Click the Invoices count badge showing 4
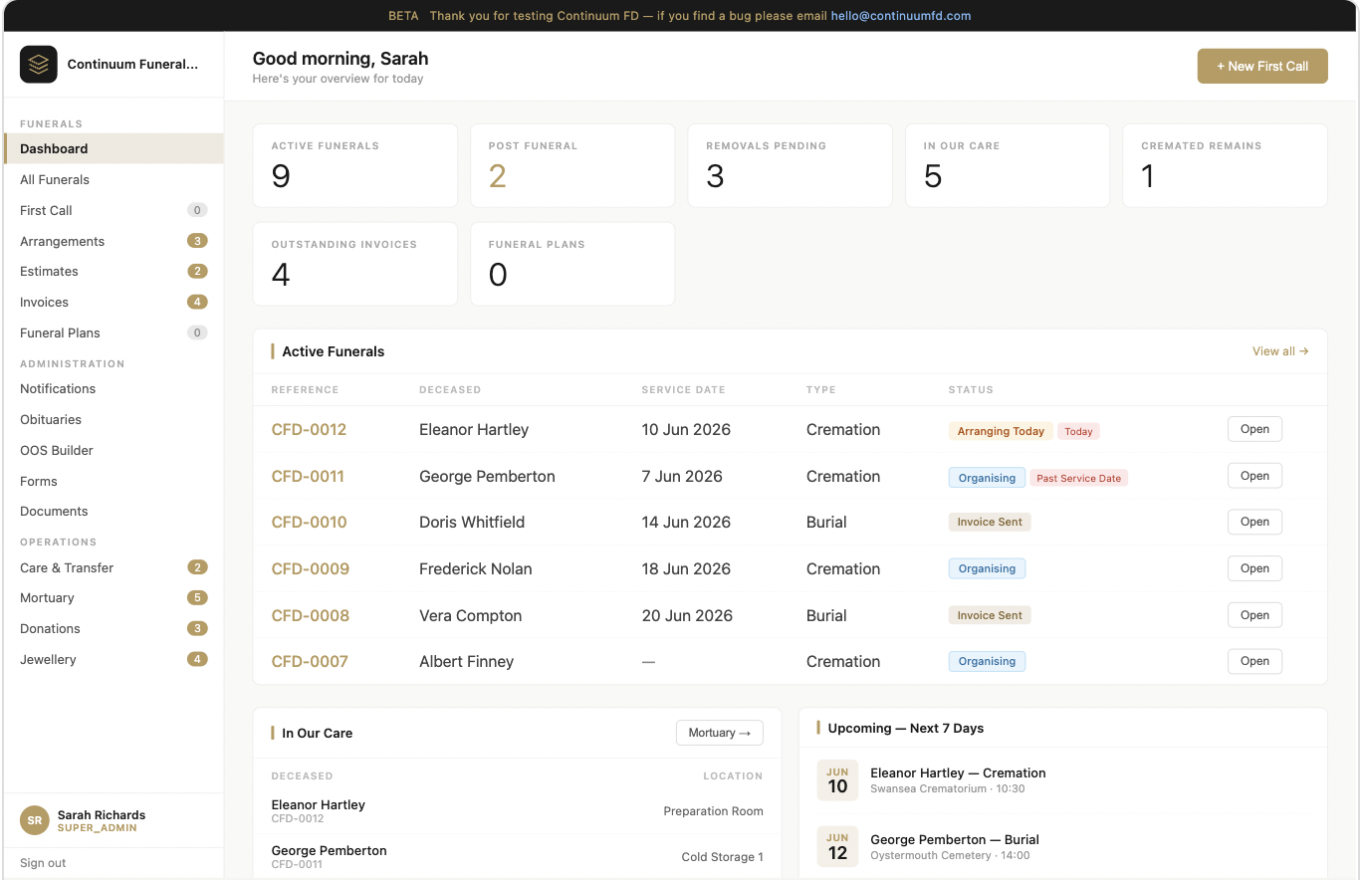The width and height of the screenshot is (1362, 880). (197, 302)
